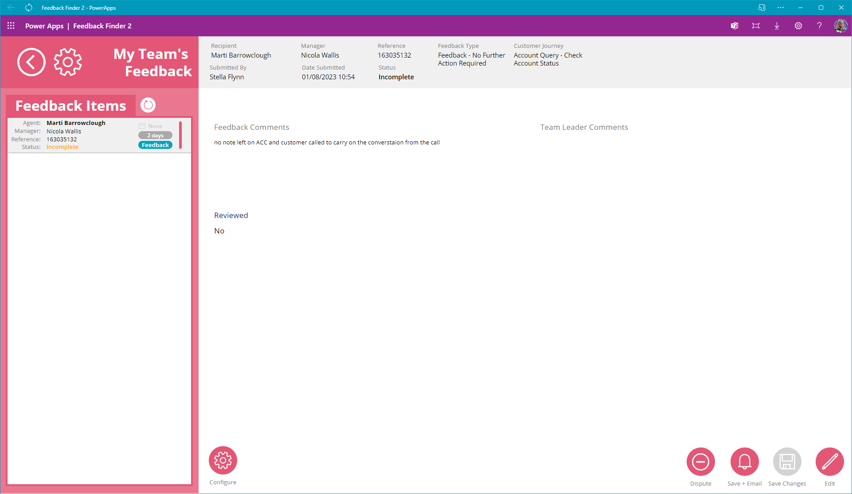Viewport: 852px width, 494px height.
Task: Click the fit-to-screen icon in header
Action: click(x=756, y=26)
